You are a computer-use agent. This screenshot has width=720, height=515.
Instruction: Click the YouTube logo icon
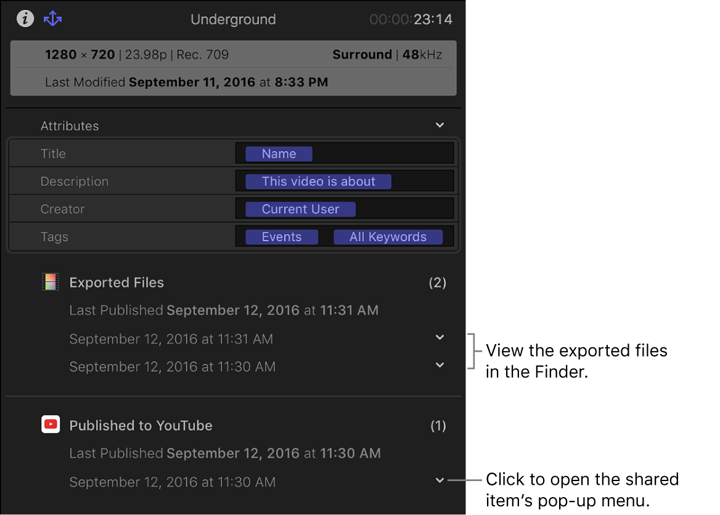click(x=51, y=425)
